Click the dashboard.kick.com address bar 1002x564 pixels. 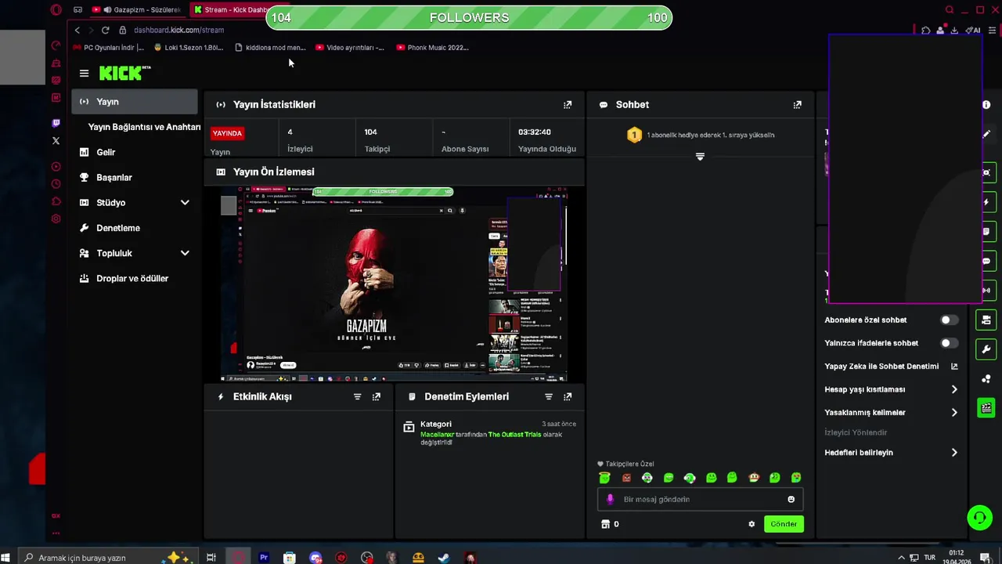tap(178, 30)
